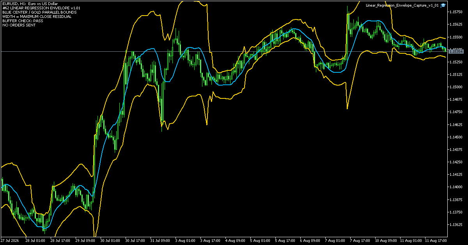The width and height of the screenshot is (468, 245).
Task: Click the 1.14000 price scale label
Action: (x=456, y=187)
